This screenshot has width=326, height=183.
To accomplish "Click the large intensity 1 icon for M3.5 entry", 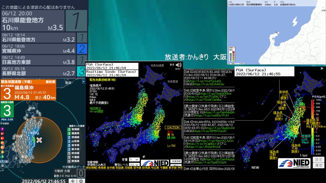I will point(76,21).
